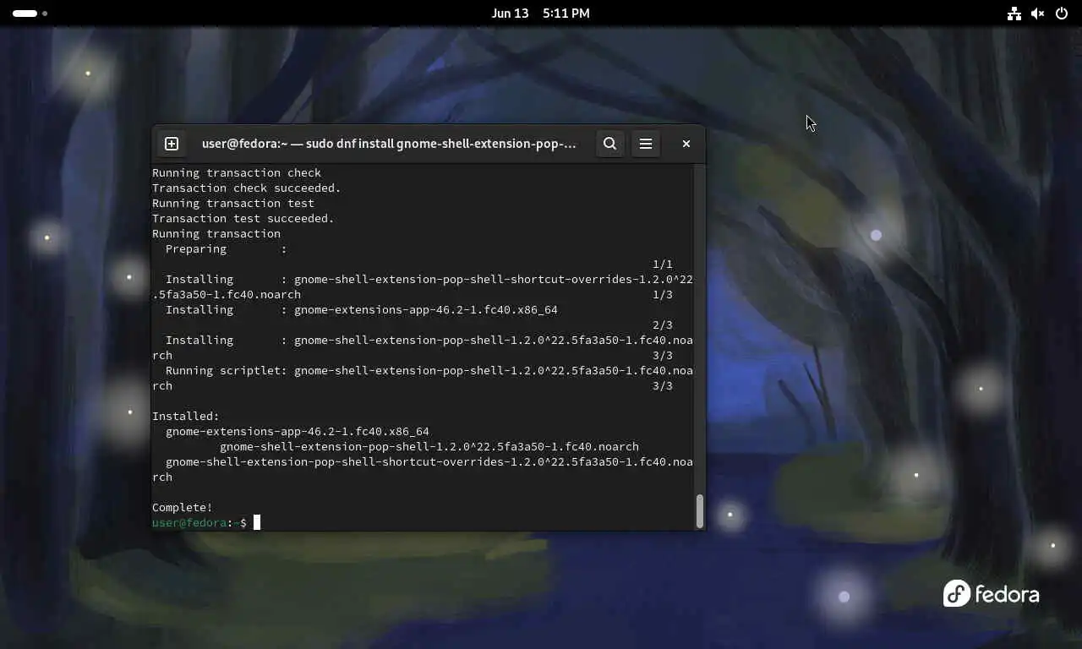Click indented gnome-shell-extension-pop-shell-1.2.0 under Installed

click(x=429, y=446)
